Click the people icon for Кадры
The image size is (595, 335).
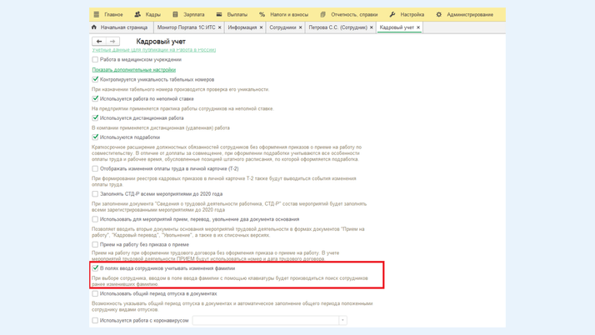pos(137,14)
